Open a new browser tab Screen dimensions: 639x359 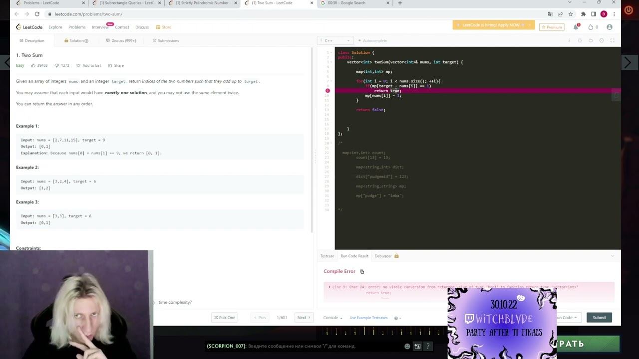point(400,3)
